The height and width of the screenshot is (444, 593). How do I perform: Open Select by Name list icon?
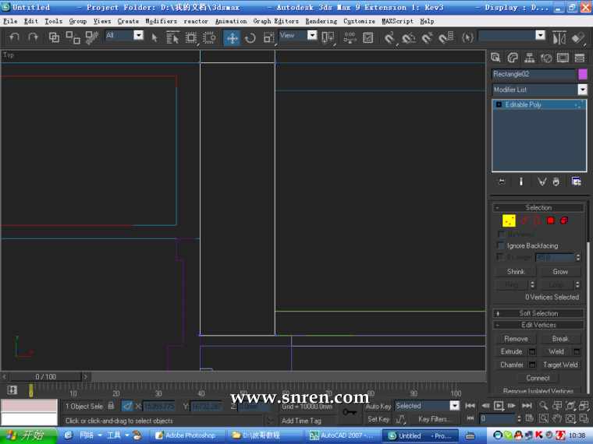(x=172, y=37)
